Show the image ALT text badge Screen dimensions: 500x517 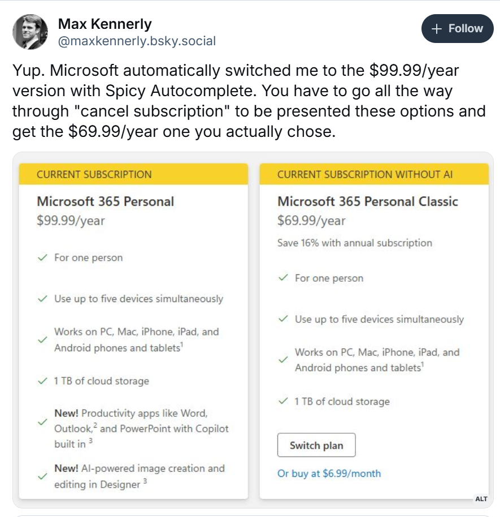coord(481,499)
